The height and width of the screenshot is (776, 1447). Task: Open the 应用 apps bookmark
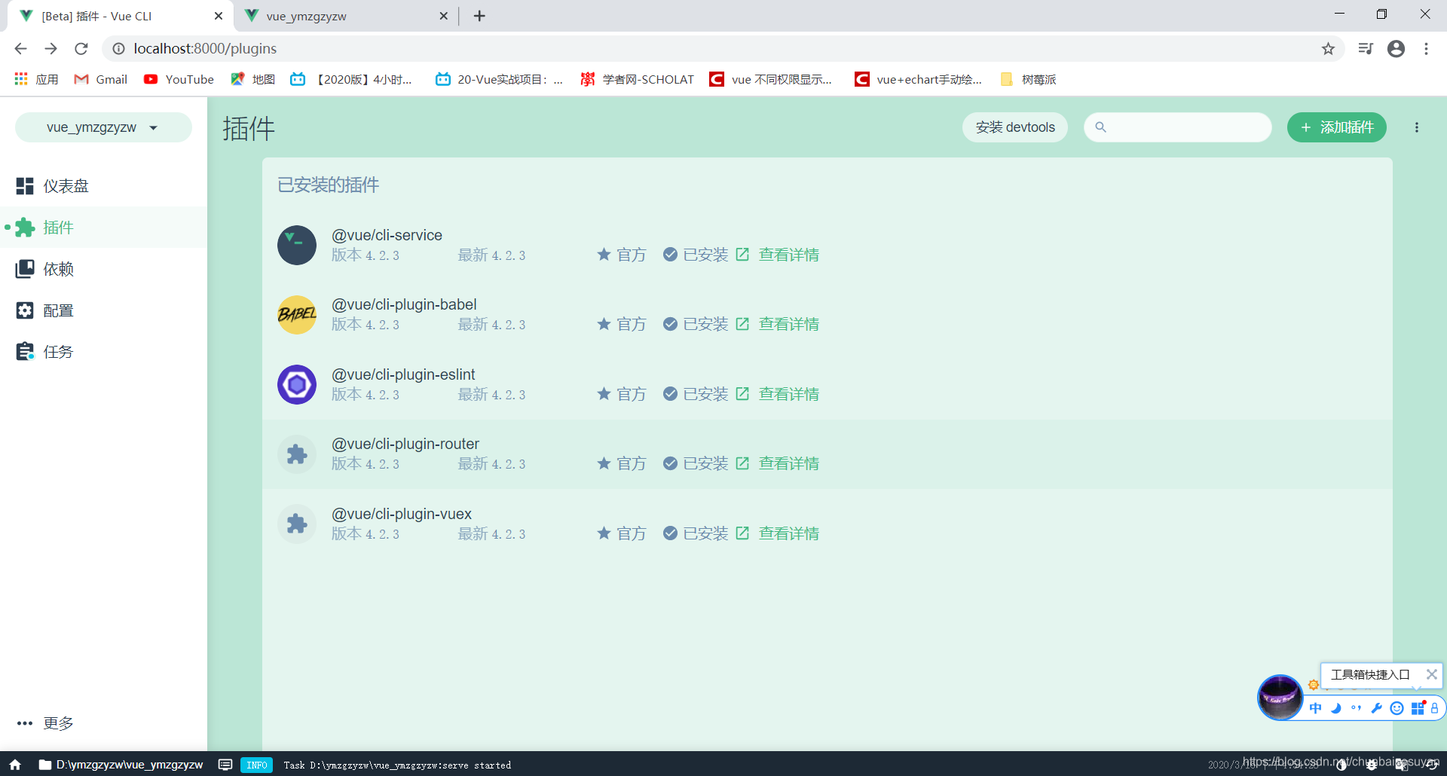[x=36, y=79]
